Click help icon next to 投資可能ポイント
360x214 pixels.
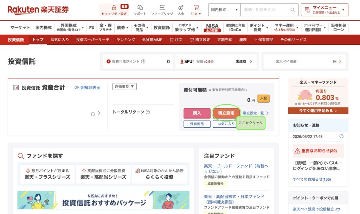point(143,61)
